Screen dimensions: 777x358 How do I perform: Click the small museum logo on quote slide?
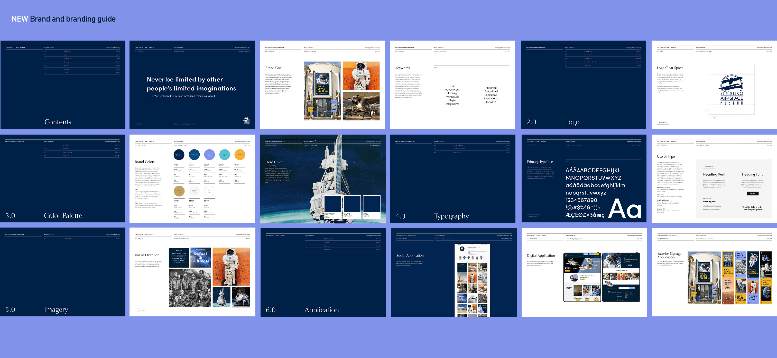246,121
